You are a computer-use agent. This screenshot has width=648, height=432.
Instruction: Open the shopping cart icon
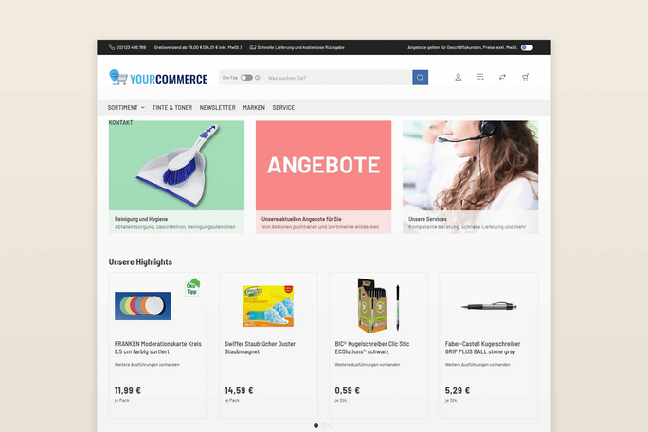click(525, 77)
